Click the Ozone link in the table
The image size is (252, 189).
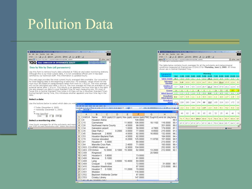tap(169, 91)
